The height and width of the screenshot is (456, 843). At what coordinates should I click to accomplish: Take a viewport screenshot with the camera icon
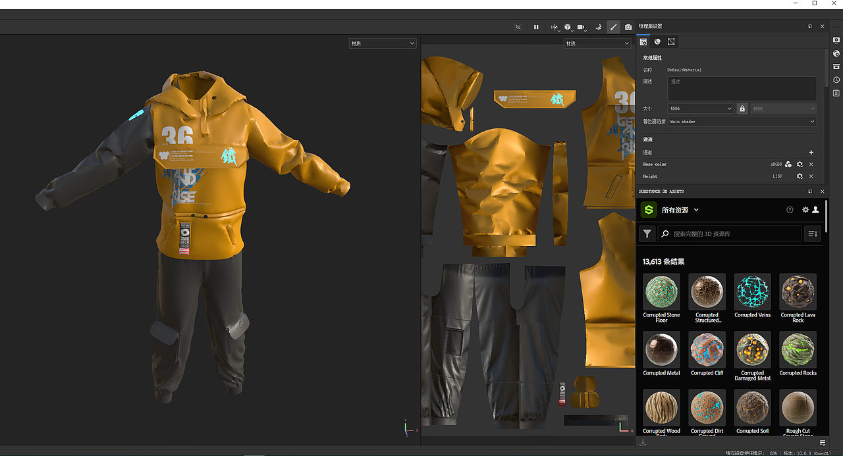click(x=628, y=27)
